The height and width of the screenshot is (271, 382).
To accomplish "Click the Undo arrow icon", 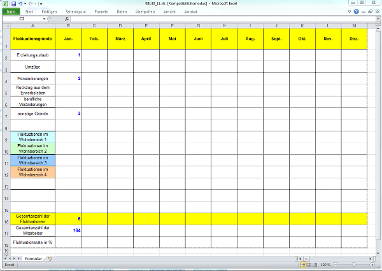I will click(x=20, y=4).
